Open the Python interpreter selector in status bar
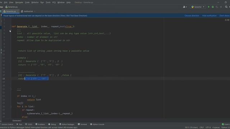Screen dimensions: 230x129 click(x=226, y=128)
